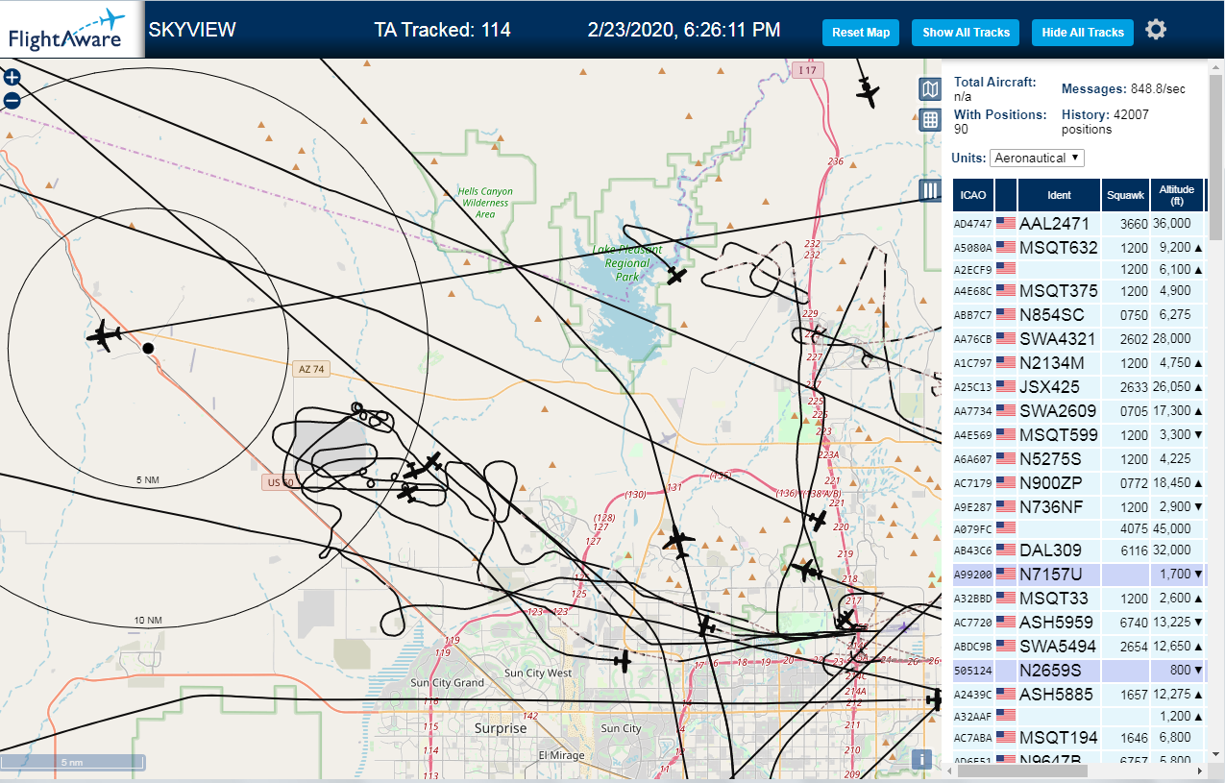Toggle the aircraft list sidebar with three-bar icon
Image resolution: width=1225 pixels, height=783 pixels.
click(929, 190)
